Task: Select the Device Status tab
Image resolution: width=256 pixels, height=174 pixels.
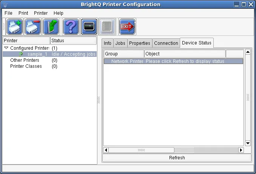Action: point(197,43)
